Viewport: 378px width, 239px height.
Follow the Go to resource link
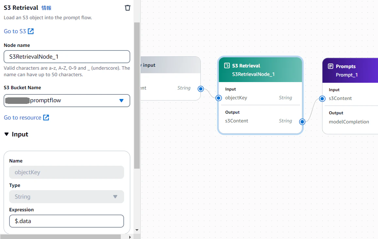point(23,118)
